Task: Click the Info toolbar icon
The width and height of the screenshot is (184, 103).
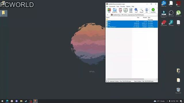Action: click(147, 10)
